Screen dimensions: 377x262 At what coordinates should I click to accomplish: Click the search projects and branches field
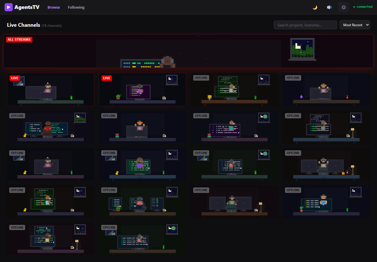pos(305,25)
